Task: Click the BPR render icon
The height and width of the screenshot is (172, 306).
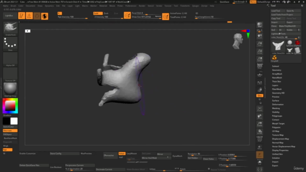Action: [260, 25]
